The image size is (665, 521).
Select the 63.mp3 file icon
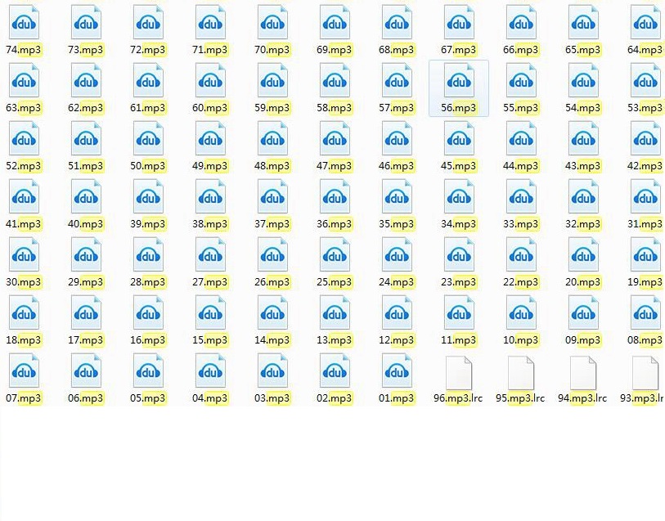pos(24,81)
